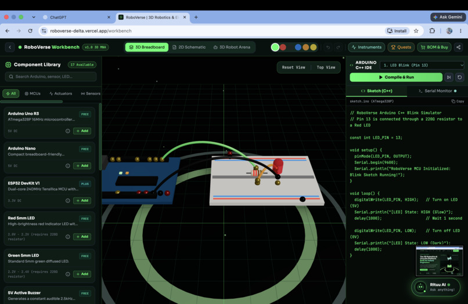Filter components by Actuators

[x=60, y=93]
